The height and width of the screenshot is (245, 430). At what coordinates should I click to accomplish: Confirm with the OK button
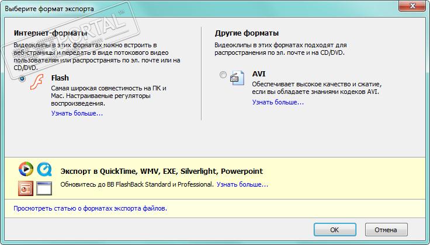point(334,229)
